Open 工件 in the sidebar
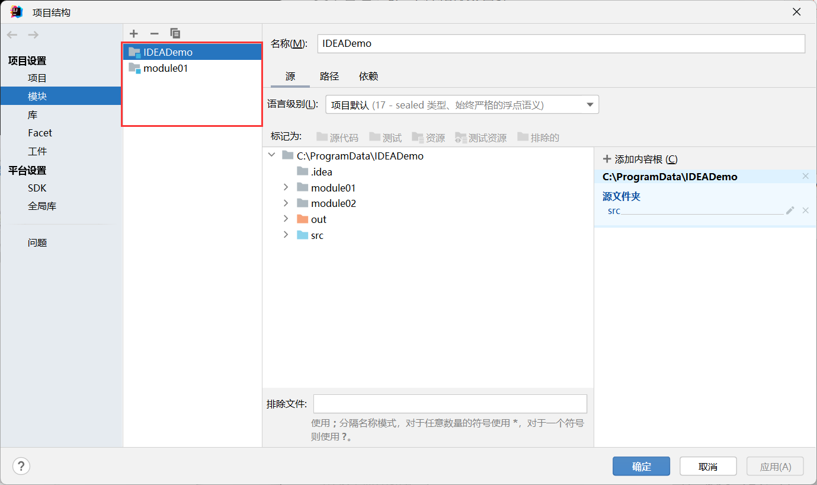 tap(37, 151)
